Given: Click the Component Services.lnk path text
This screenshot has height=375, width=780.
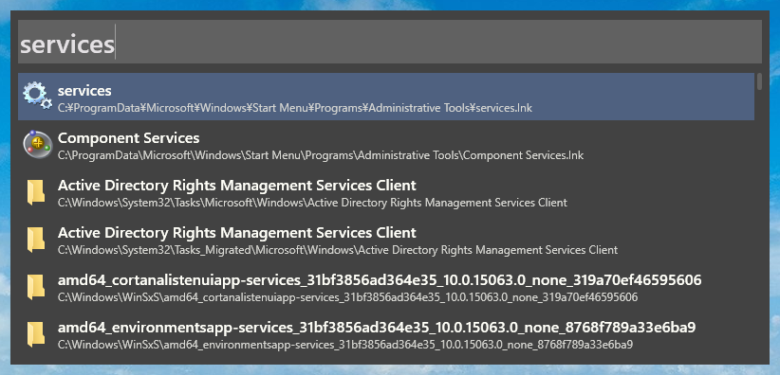Looking at the screenshot, I should [321, 155].
